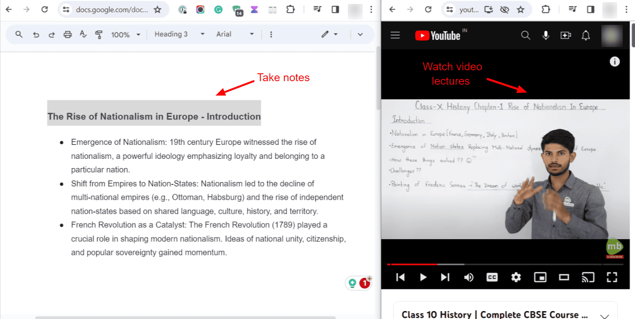
Task: Click the YouTube create video icon
Action: pos(566,36)
